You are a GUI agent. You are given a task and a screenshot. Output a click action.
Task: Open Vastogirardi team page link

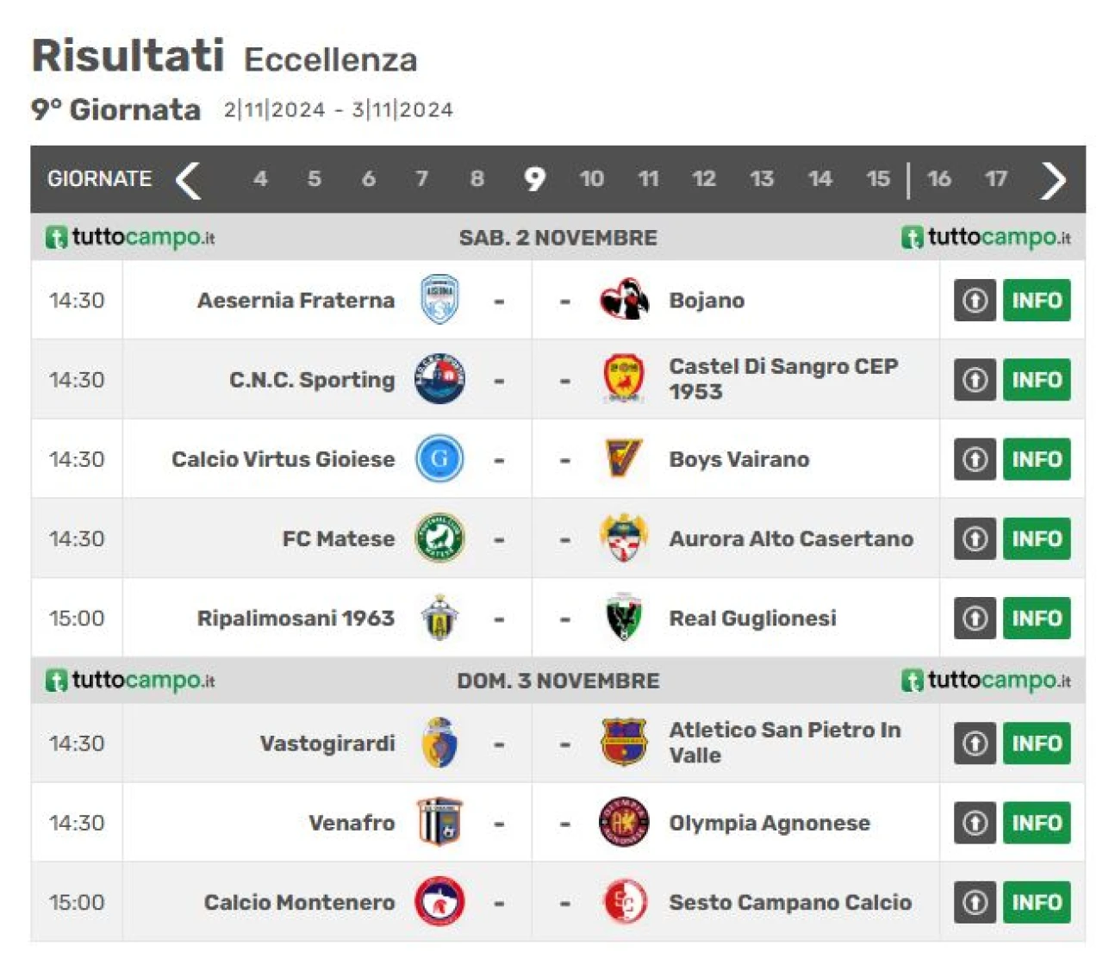(x=327, y=743)
